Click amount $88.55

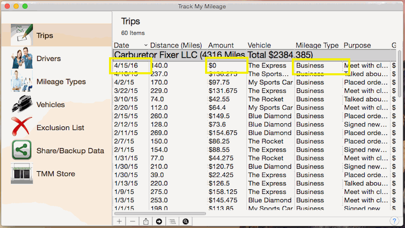[219, 150]
